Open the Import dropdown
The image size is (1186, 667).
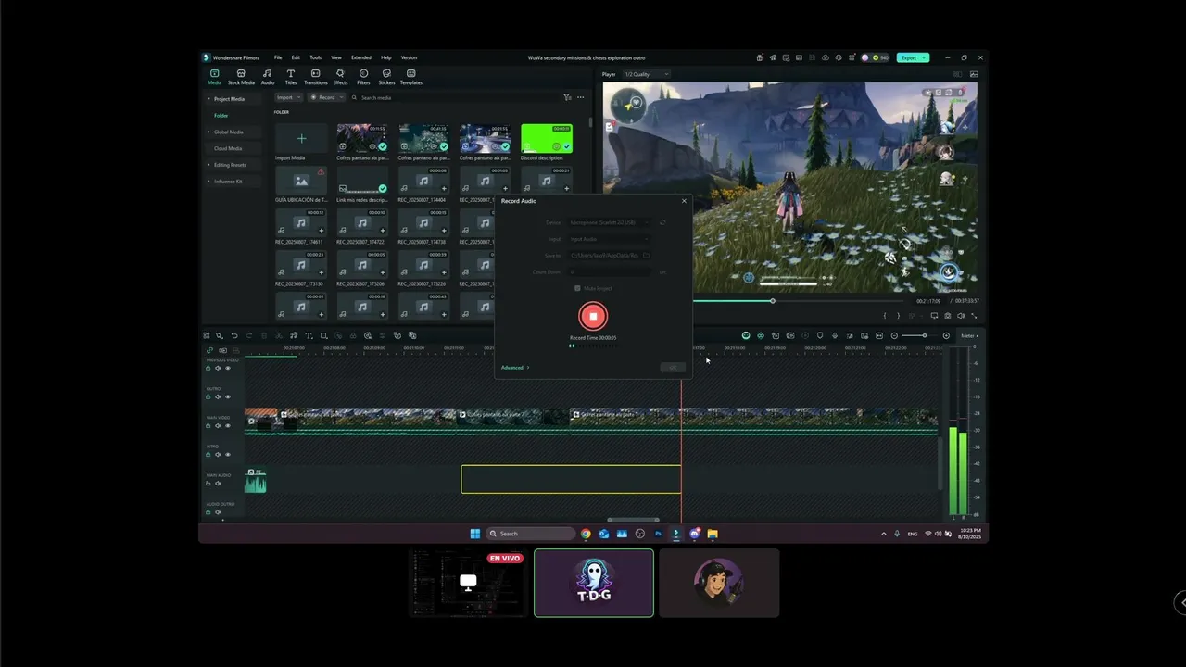point(288,97)
